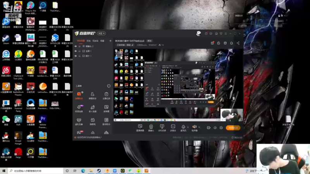
Task: Expand the microphone dropdown arrow
Action: (188, 127)
